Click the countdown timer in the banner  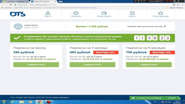point(152,38)
